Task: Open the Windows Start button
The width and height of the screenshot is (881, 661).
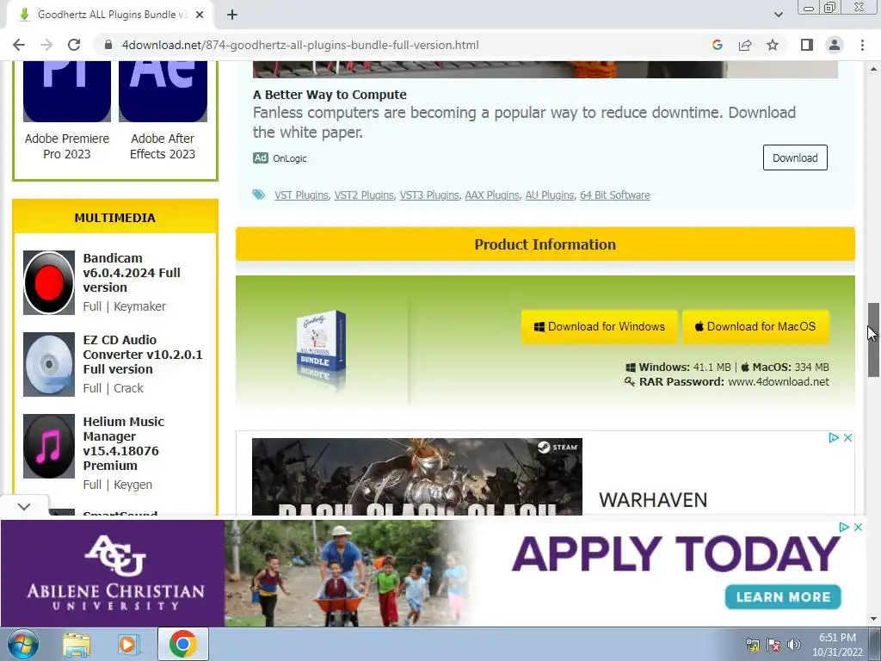Action: (x=23, y=644)
